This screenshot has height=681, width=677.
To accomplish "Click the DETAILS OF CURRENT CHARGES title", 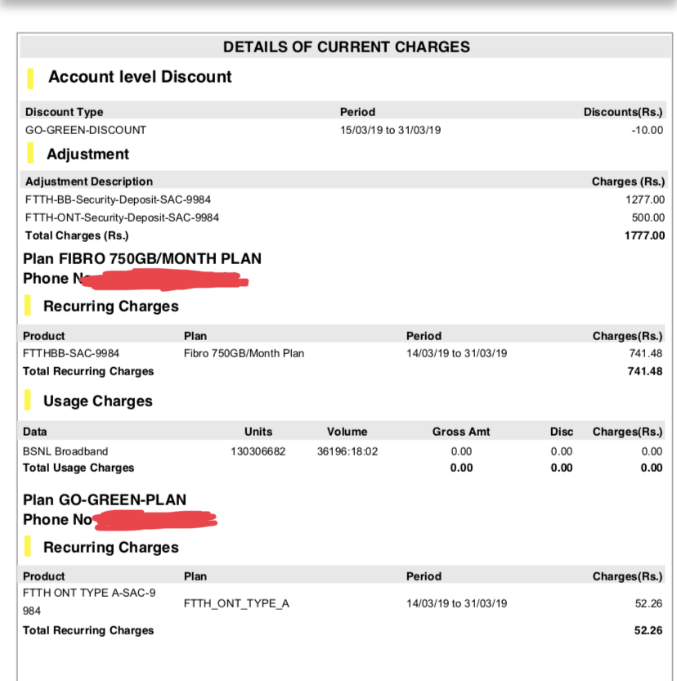I will tap(347, 47).
